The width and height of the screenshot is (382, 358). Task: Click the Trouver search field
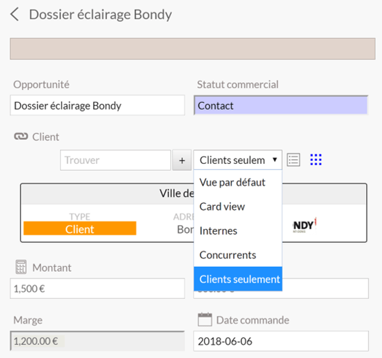pyautogui.click(x=115, y=160)
